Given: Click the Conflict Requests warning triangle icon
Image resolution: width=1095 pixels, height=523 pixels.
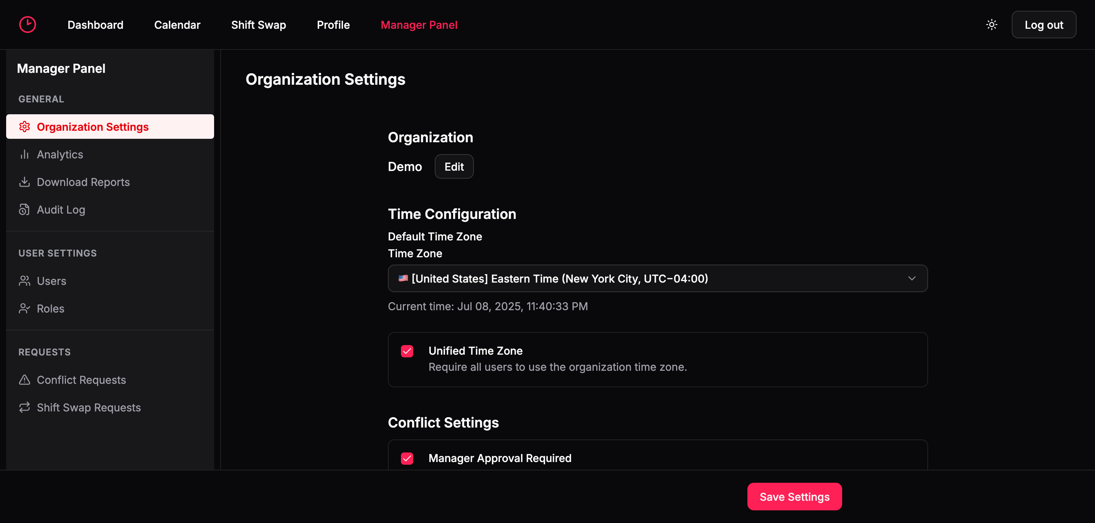Looking at the screenshot, I should (x=25, y=379).
